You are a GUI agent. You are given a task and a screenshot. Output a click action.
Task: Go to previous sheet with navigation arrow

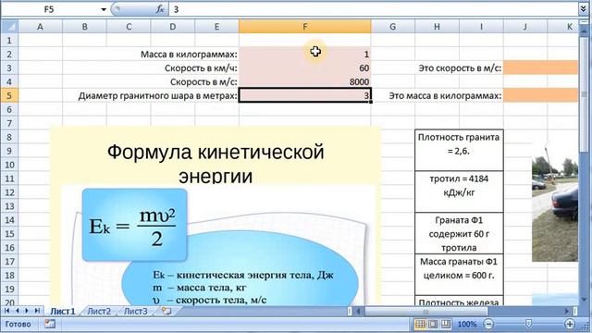click(x=17, y=311)
